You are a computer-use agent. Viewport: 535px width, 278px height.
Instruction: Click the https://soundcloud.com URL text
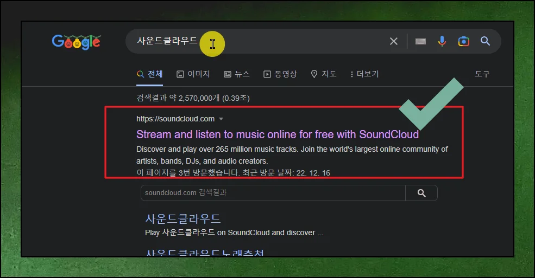(x=175, y=119)
